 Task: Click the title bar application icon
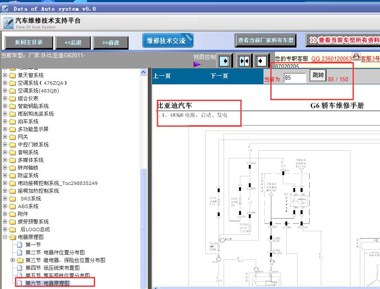pyautogui.click(x=5, y=9)
